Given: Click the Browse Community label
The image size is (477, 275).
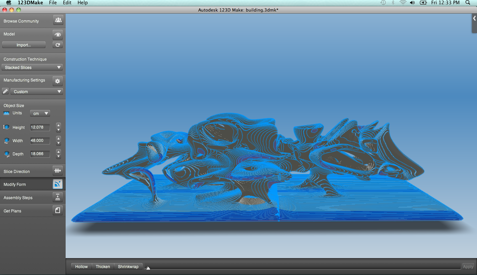Looking at the screenshot, I should pos(21,21).
